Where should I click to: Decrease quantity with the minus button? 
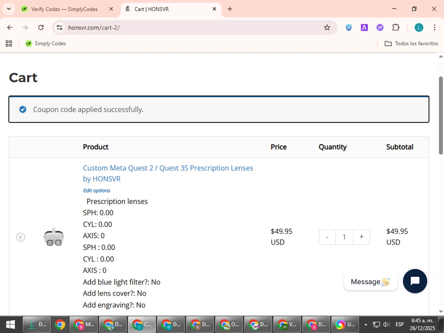tap(327, 237)
